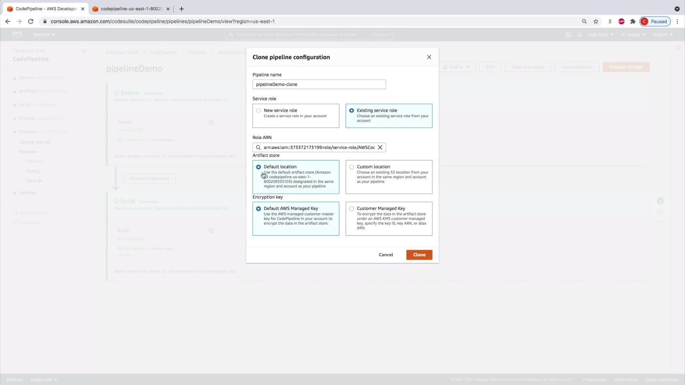Viewport: 685px width, 385px height.
Task: Open History in sidebar
Action: (33, 171)
